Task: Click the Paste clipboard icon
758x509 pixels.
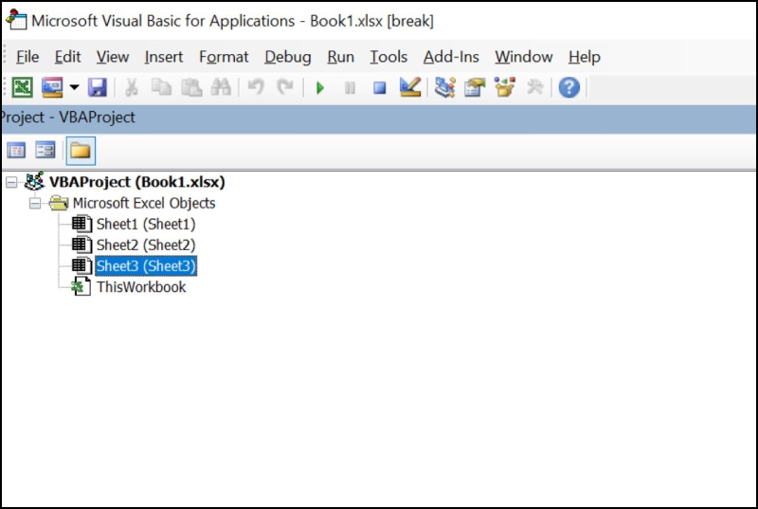Action: (191, 87)
